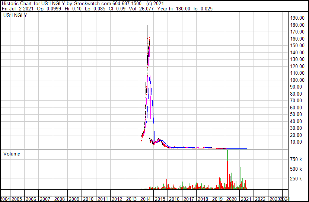Click the 2008 year label on time axis
Image resolution: width=309 pixels, height=202 pixels.
[60, 199]
